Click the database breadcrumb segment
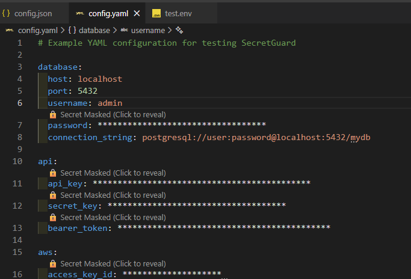The width and height of the screenshot is (411, 279). click(94, 31)
